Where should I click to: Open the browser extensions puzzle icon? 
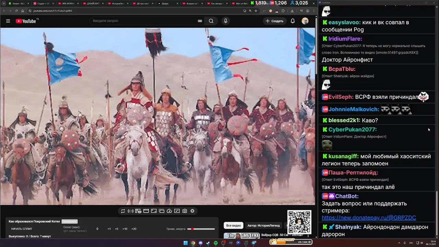point(283,11)
